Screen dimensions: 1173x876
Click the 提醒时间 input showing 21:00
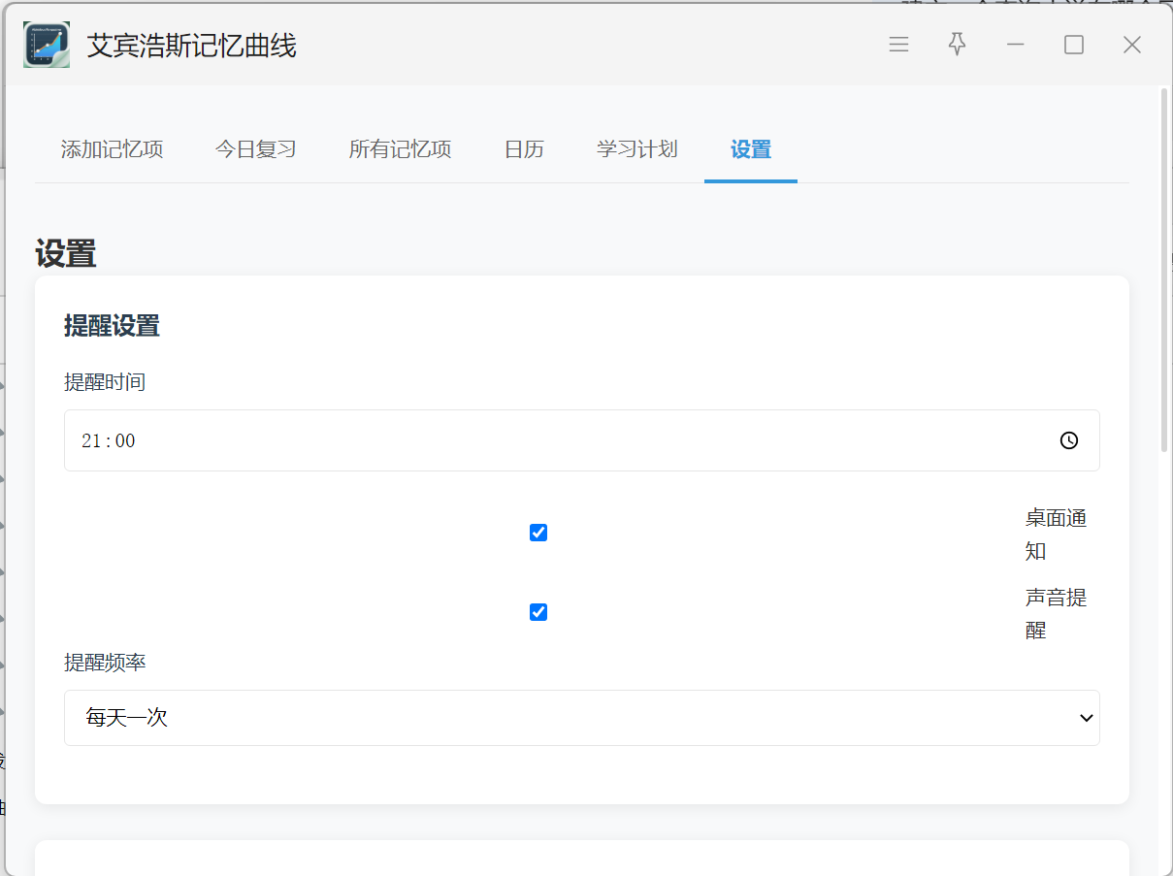(x=582, y=440)
